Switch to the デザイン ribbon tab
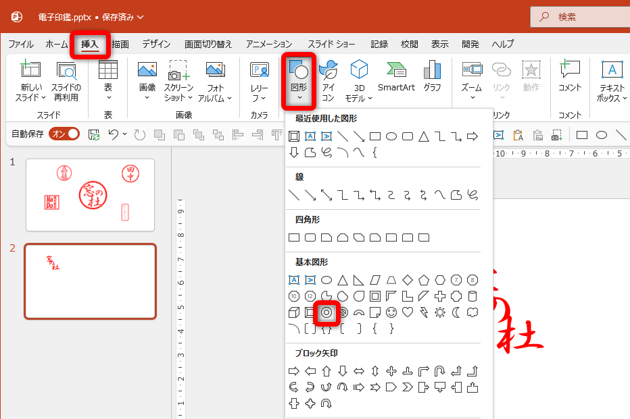 click(x=156, y=44)
